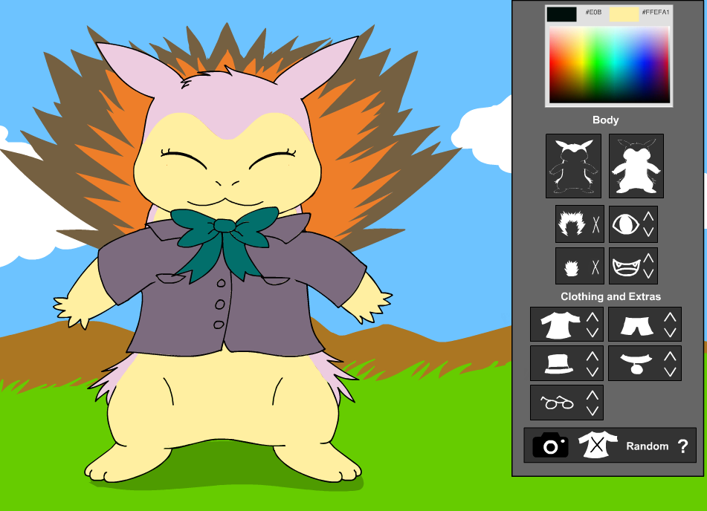The image size is (707, 511).
Task: Remove all clothing with crossed shirt icon
Action: 598,445
